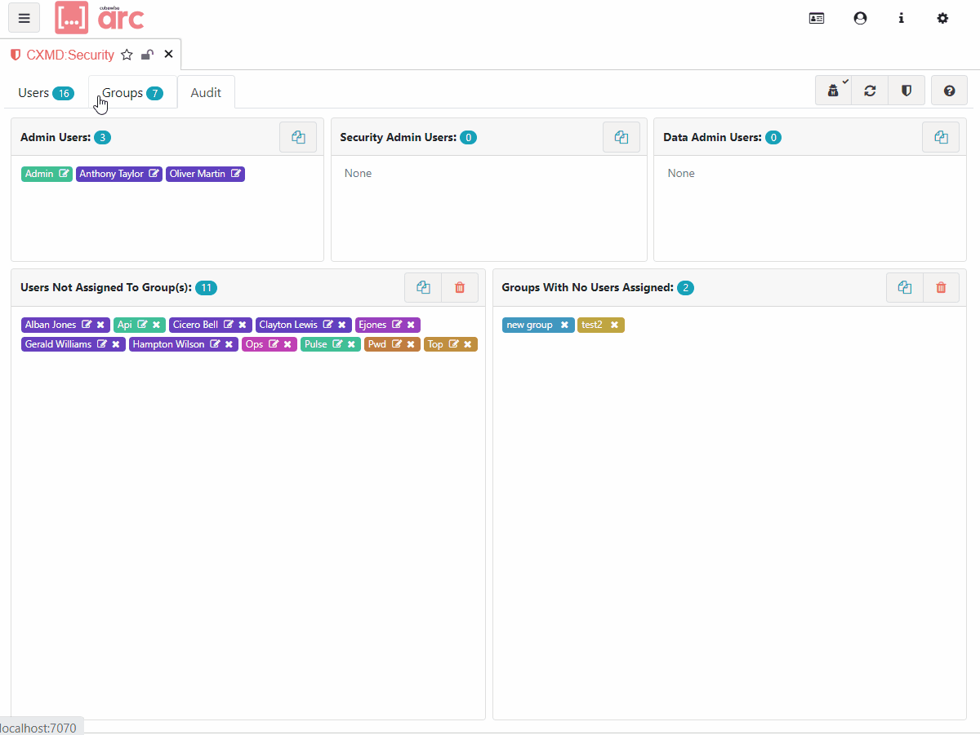980x735 pixels.
Task: Select the Hampton Wilson tag name
Action: click(x=168, y=344)
